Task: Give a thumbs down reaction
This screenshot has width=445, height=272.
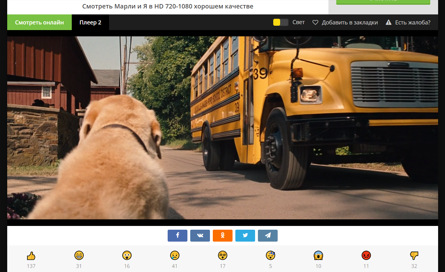Action: (x=414, y=256)
